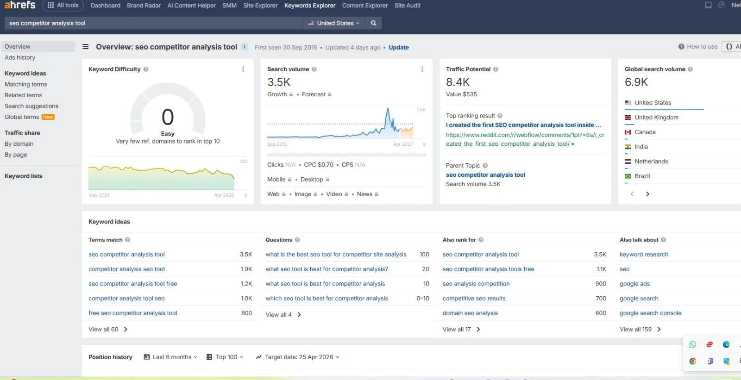Open Keyword Difficulty card options menu
741x380 pixels.
click(x=243, y=69)
